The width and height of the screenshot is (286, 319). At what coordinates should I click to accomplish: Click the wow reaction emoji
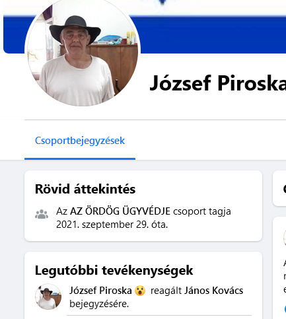(141, 291)
